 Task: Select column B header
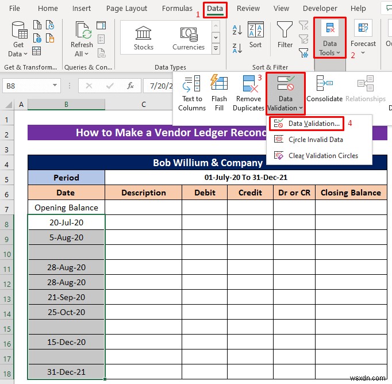[66, 105]
